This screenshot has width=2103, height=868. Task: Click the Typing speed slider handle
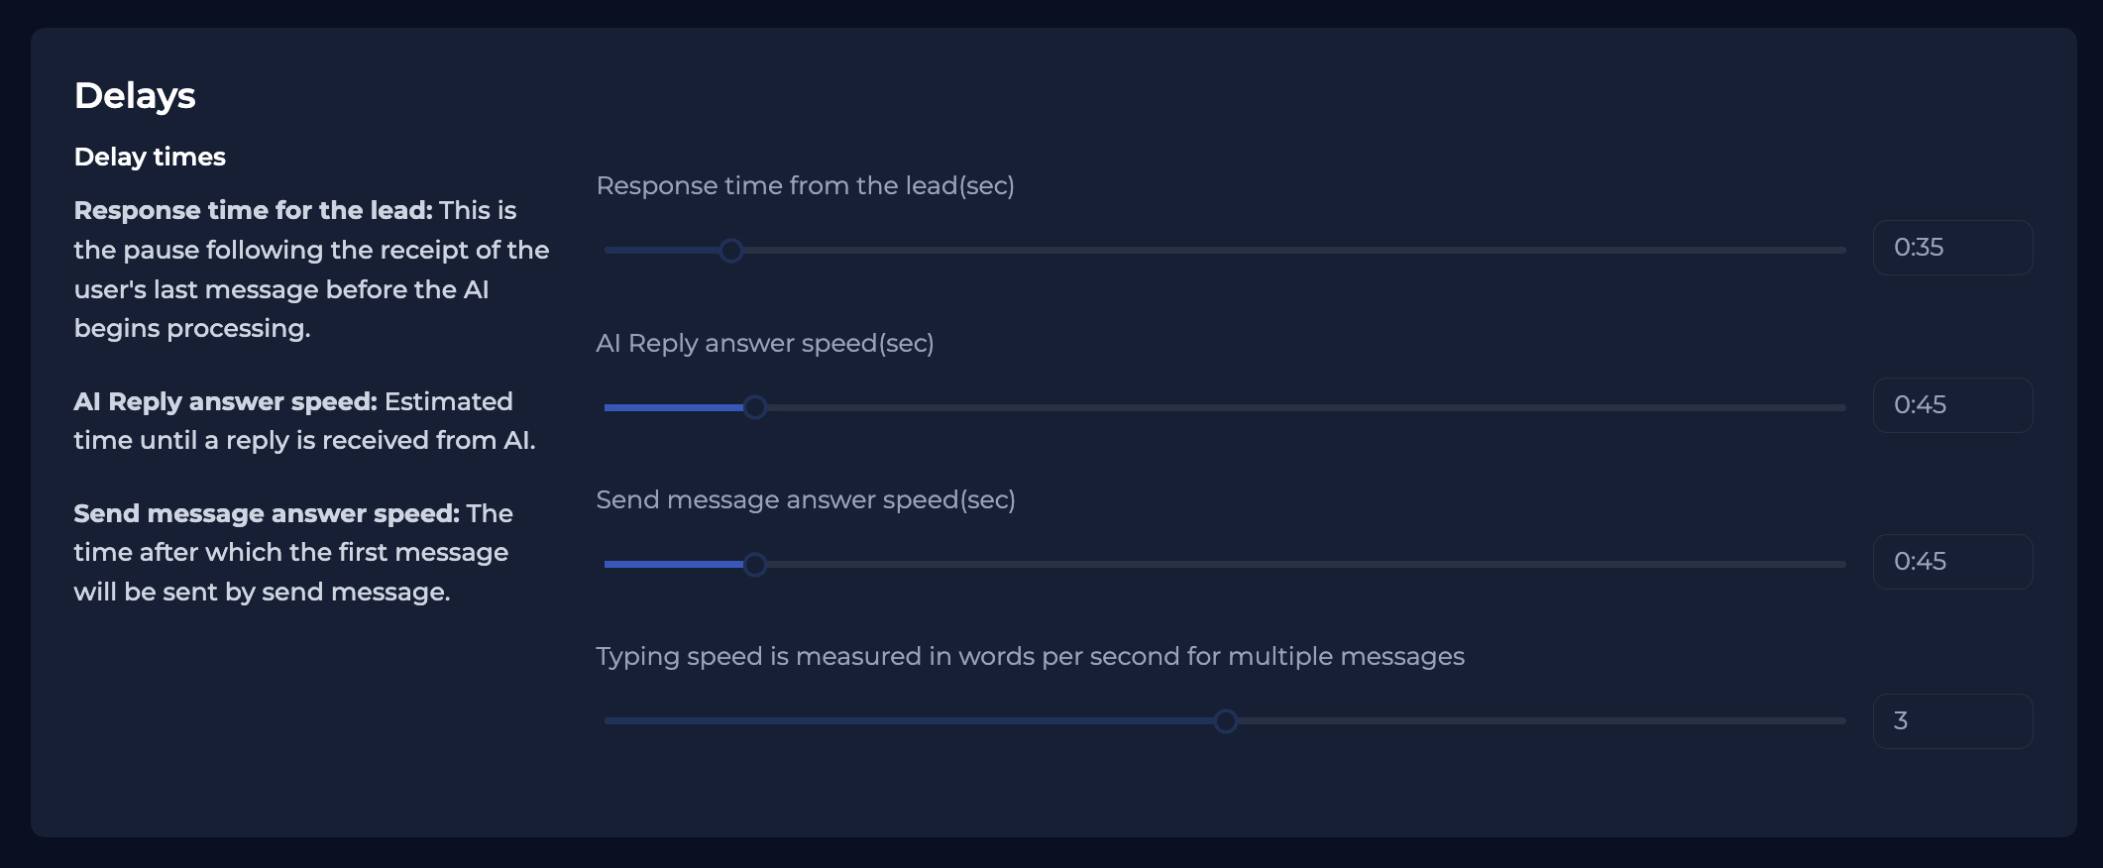[1226, 721]
